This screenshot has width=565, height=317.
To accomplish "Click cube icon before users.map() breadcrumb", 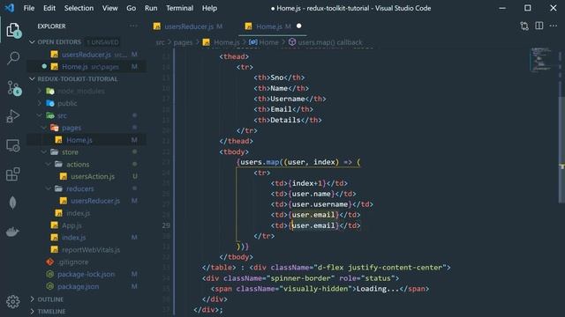I will click(292, 42).
